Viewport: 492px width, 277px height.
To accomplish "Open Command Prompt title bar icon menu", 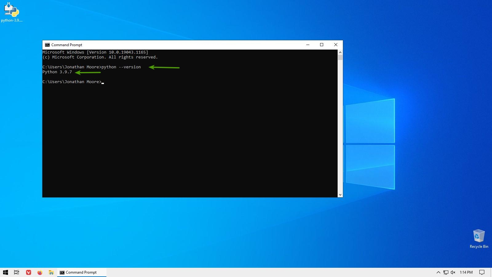I will tap(47, 45).
